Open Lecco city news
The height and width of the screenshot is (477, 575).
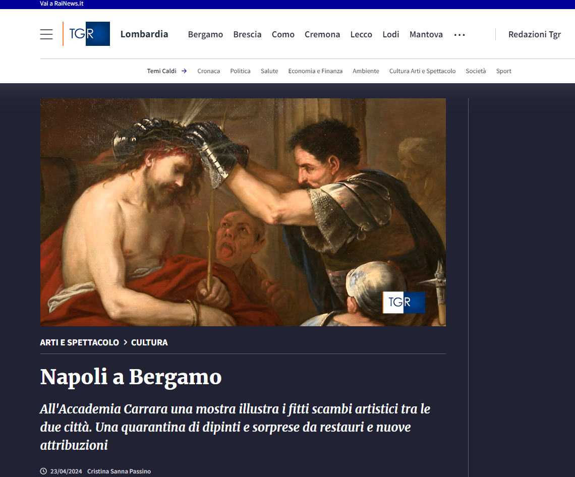[x=361, y=34]
